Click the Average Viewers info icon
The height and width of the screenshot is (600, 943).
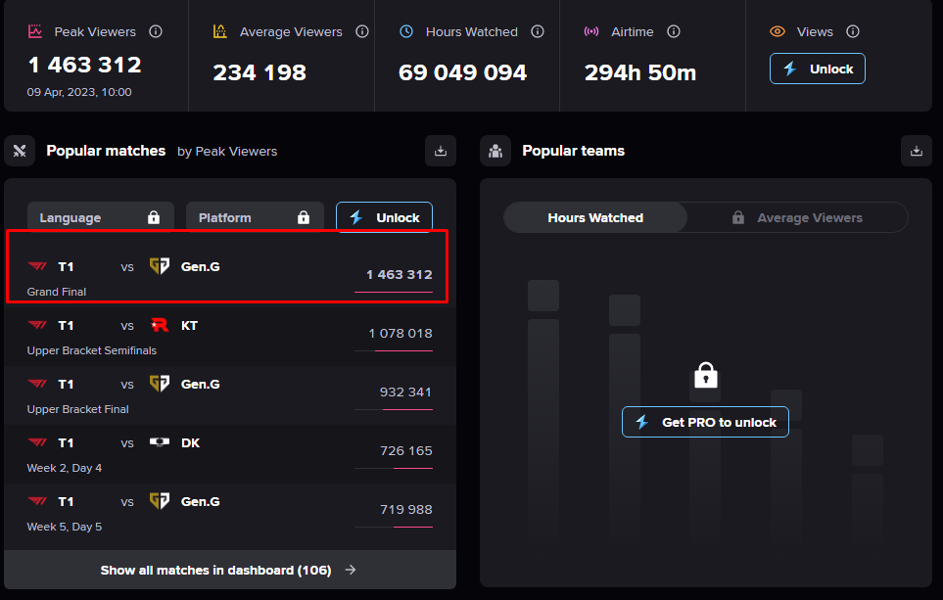pyautogui.click(x=362, y=31)
